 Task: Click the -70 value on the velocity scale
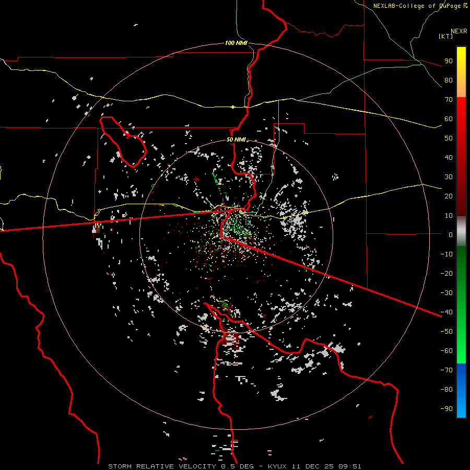point(446,370)
